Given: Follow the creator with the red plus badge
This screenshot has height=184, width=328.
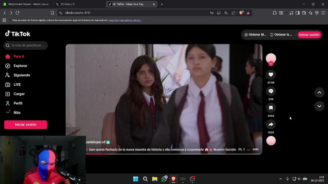Looking at the screenshot, I should [x=271, y=64].
